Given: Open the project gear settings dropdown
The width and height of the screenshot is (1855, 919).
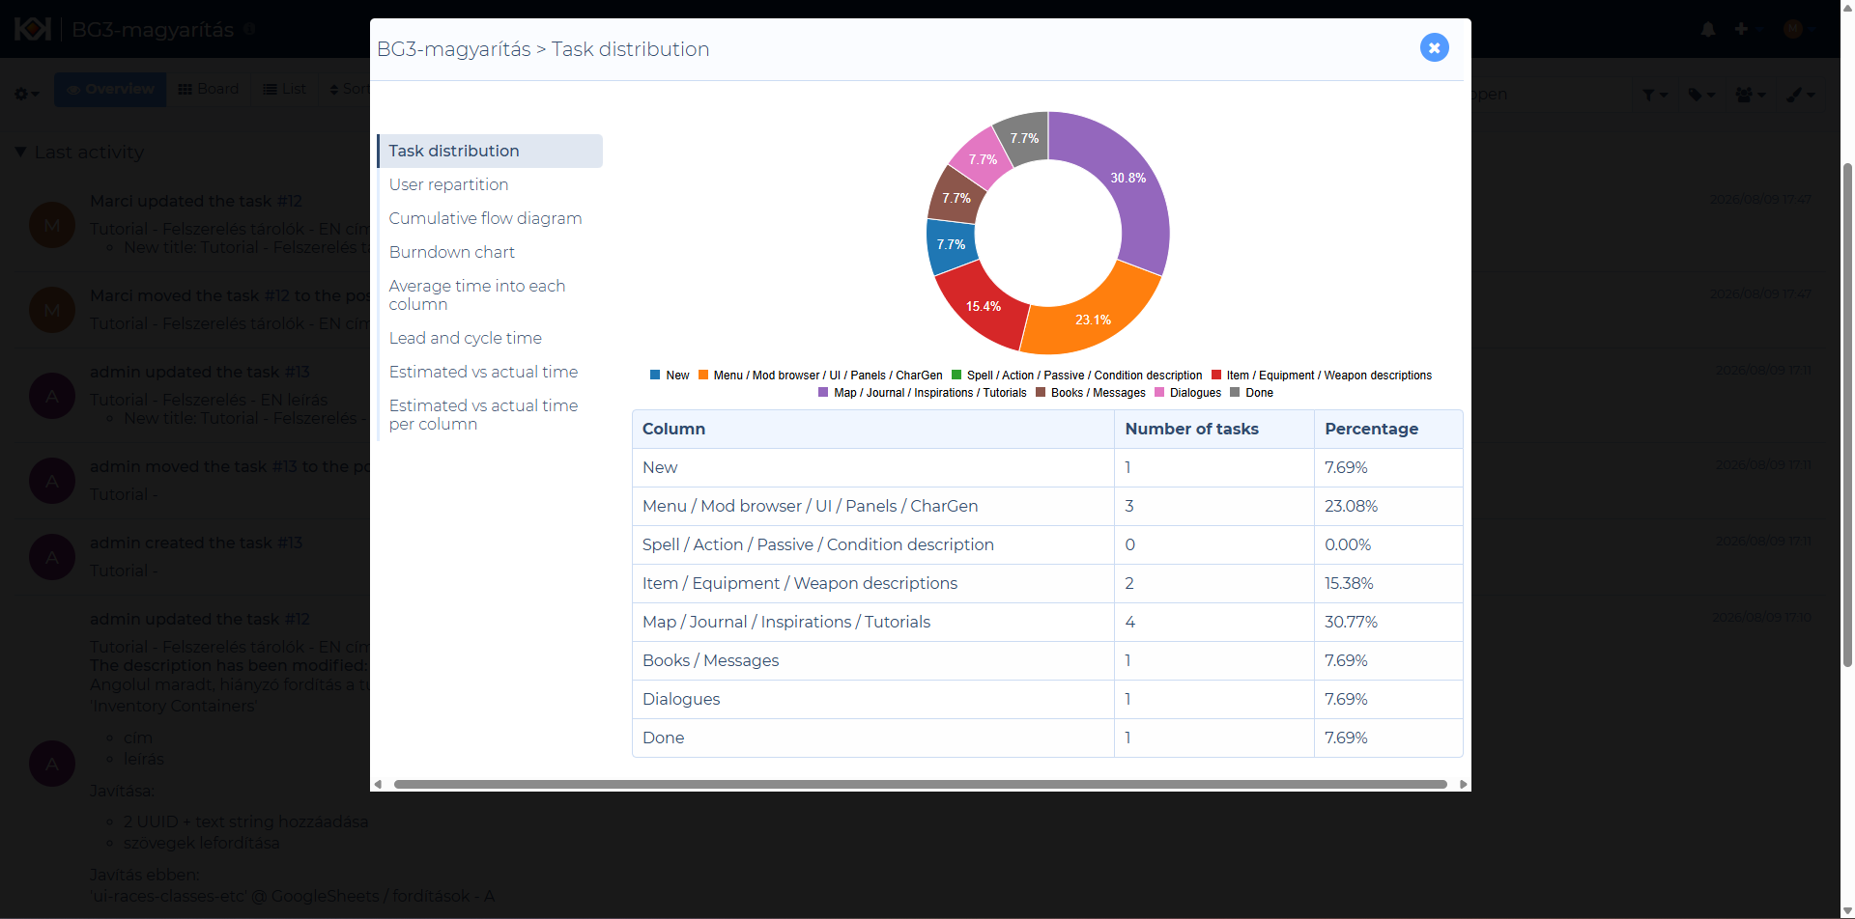Looking at the screenshot, I should [27, 94].
